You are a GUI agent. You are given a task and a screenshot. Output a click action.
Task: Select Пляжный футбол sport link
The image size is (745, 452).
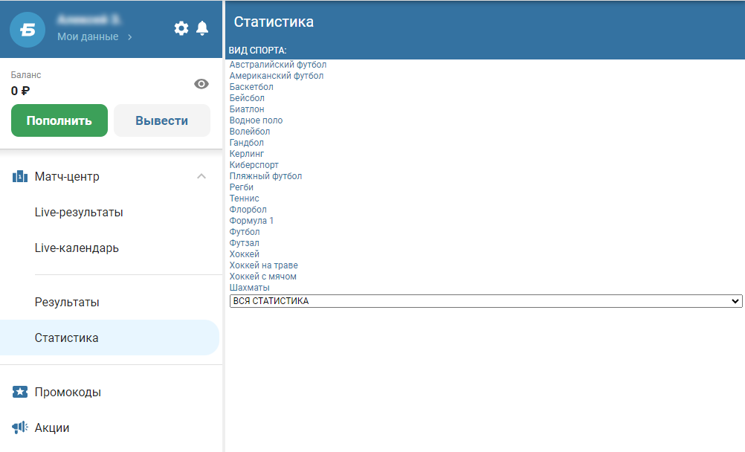[265, 176]
